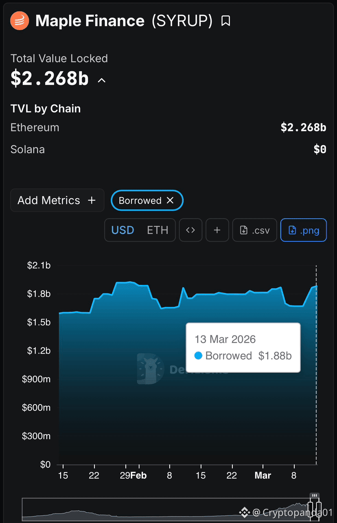Image resolution: width=337 pixels, height=523 pixels.
Task: Click the plus icon next to embed
Action: click(217, 230)
